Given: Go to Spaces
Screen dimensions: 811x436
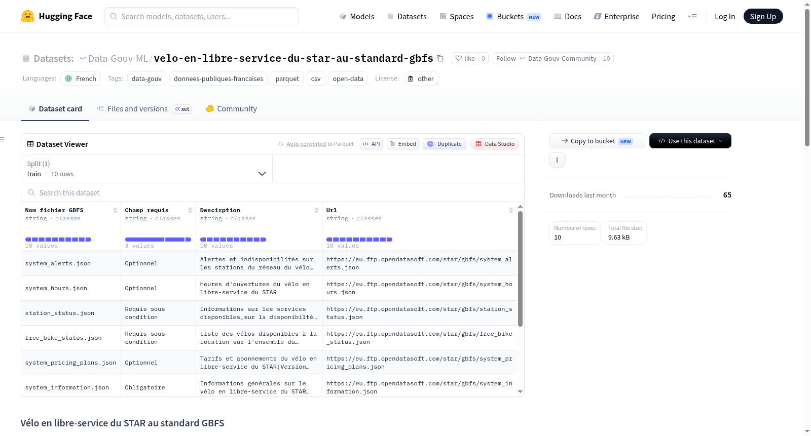Looking at the screenshot, I should 456,16.
